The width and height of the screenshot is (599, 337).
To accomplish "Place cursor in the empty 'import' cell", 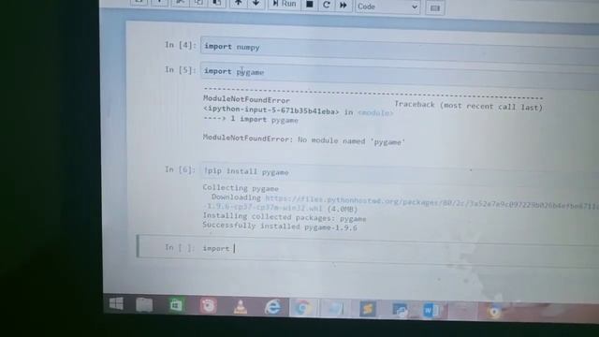I will point(400,252).
